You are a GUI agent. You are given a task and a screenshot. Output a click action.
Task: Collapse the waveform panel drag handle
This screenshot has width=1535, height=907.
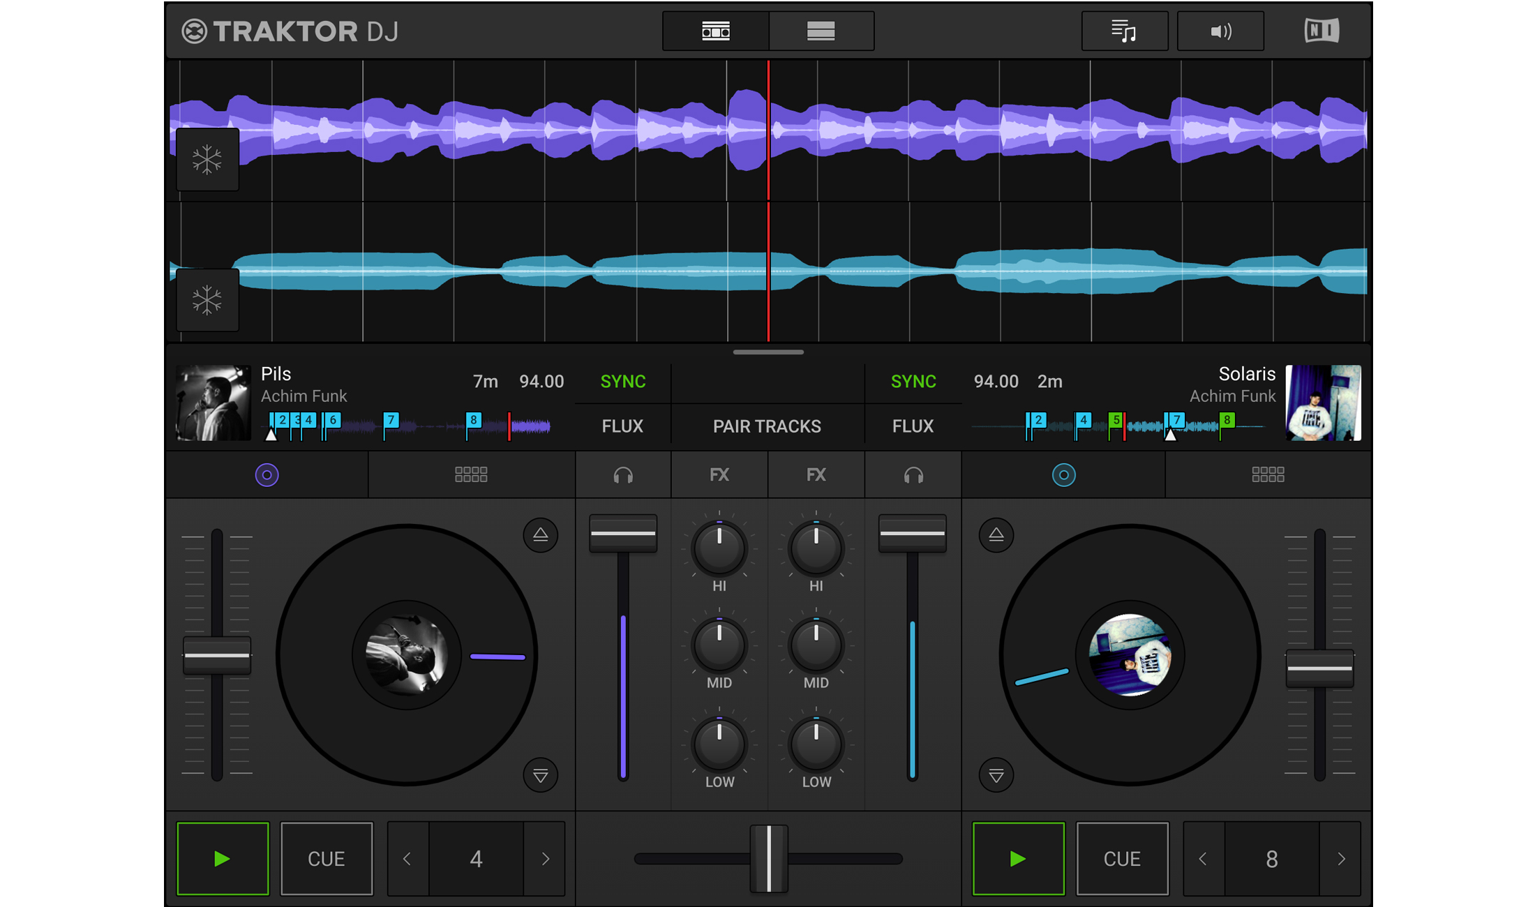[x=768, y=352]
